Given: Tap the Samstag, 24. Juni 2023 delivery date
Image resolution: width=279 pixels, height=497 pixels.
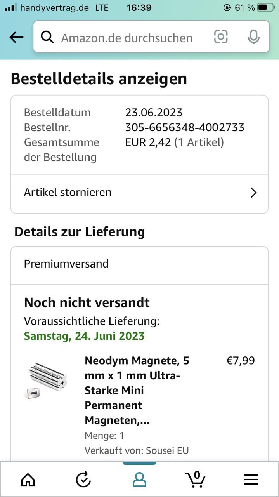Looking at the screenshot, I should point(84,336).
